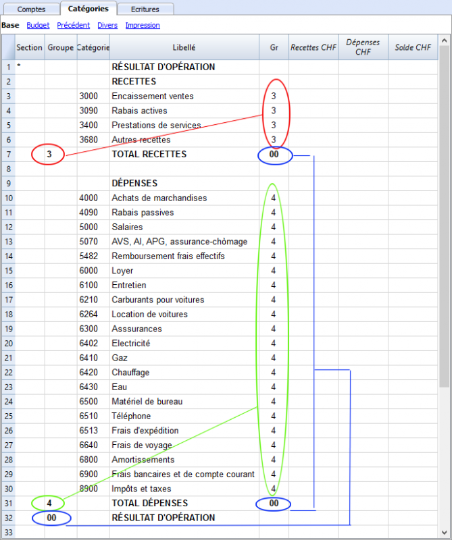
Task: Open the Budget view link
Action: tap(39, 26)
